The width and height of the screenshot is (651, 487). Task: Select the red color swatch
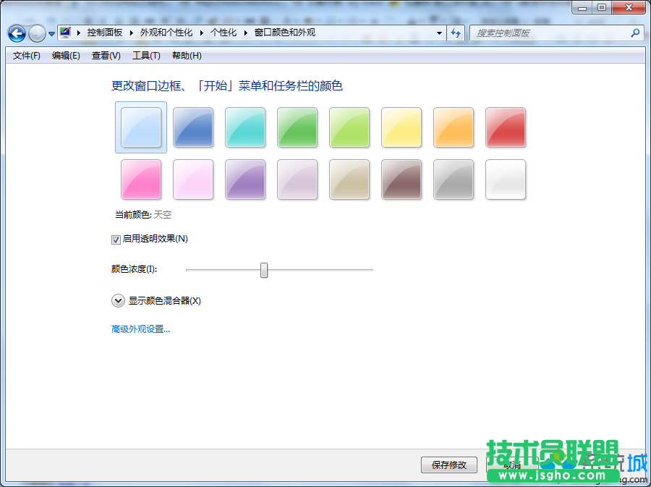pos(506,127)
